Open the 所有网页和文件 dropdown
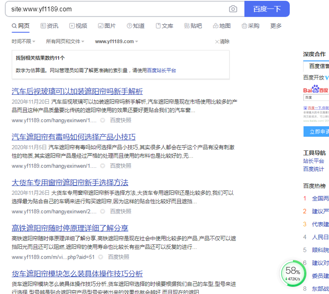Viewport: 329px width, 294px height. [65, 41]
